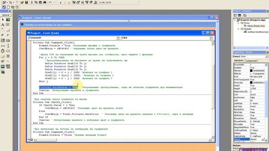This screenshot has height=151, width=269.
Task: Select the TextBox control in toolbox
Action: click(8, 25)
